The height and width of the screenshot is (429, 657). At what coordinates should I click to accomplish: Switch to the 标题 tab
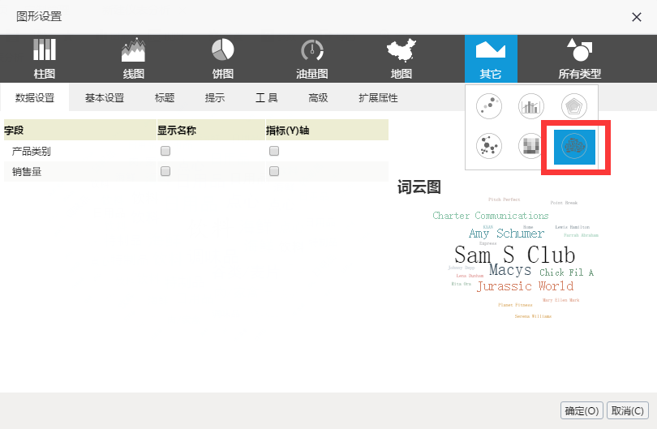[x=164, y=97]
